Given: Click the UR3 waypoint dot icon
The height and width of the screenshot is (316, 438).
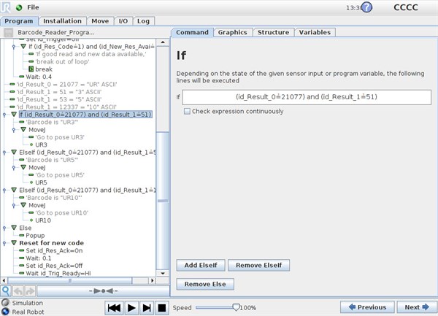Looking at the screenshot, I should (31, 144).
